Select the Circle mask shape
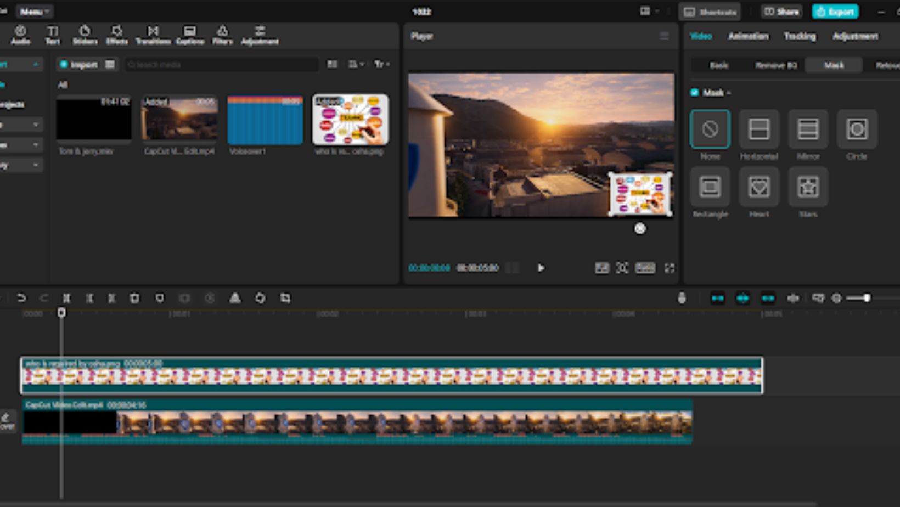Screen dimensions: 900x507 857,135
